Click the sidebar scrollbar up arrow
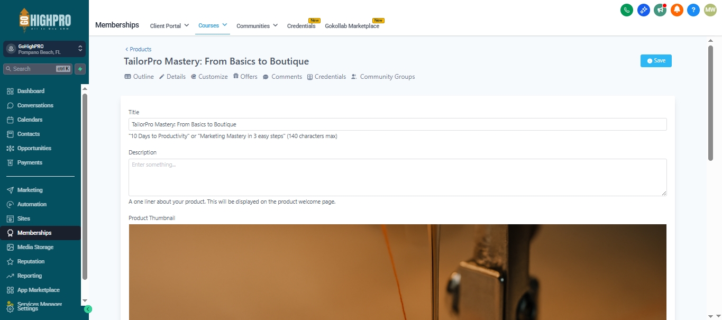Viewport: 722px width, 320px height. (x=85, y=88)
